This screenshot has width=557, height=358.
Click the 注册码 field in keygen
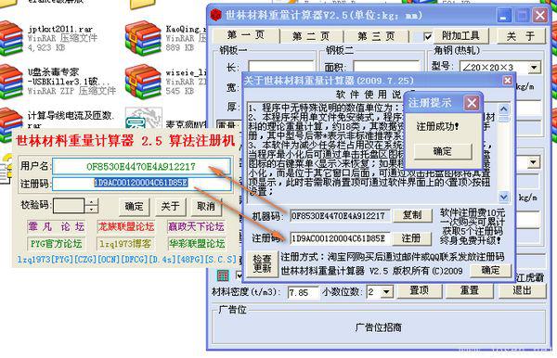(141, 183)
